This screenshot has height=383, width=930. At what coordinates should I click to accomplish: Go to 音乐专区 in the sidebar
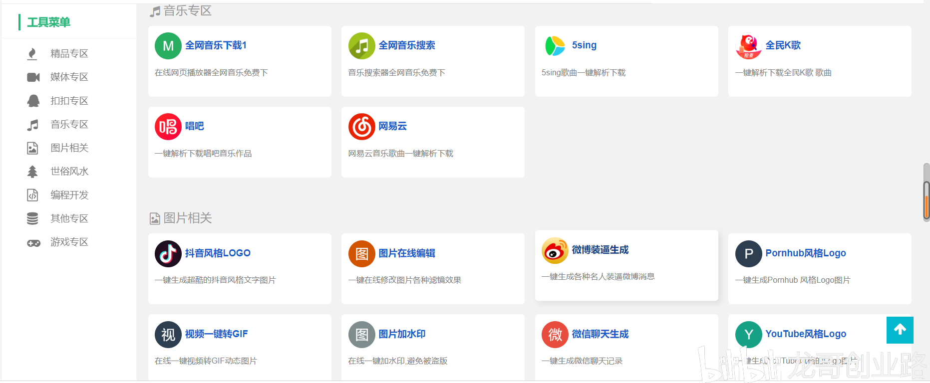click(69, 124)
